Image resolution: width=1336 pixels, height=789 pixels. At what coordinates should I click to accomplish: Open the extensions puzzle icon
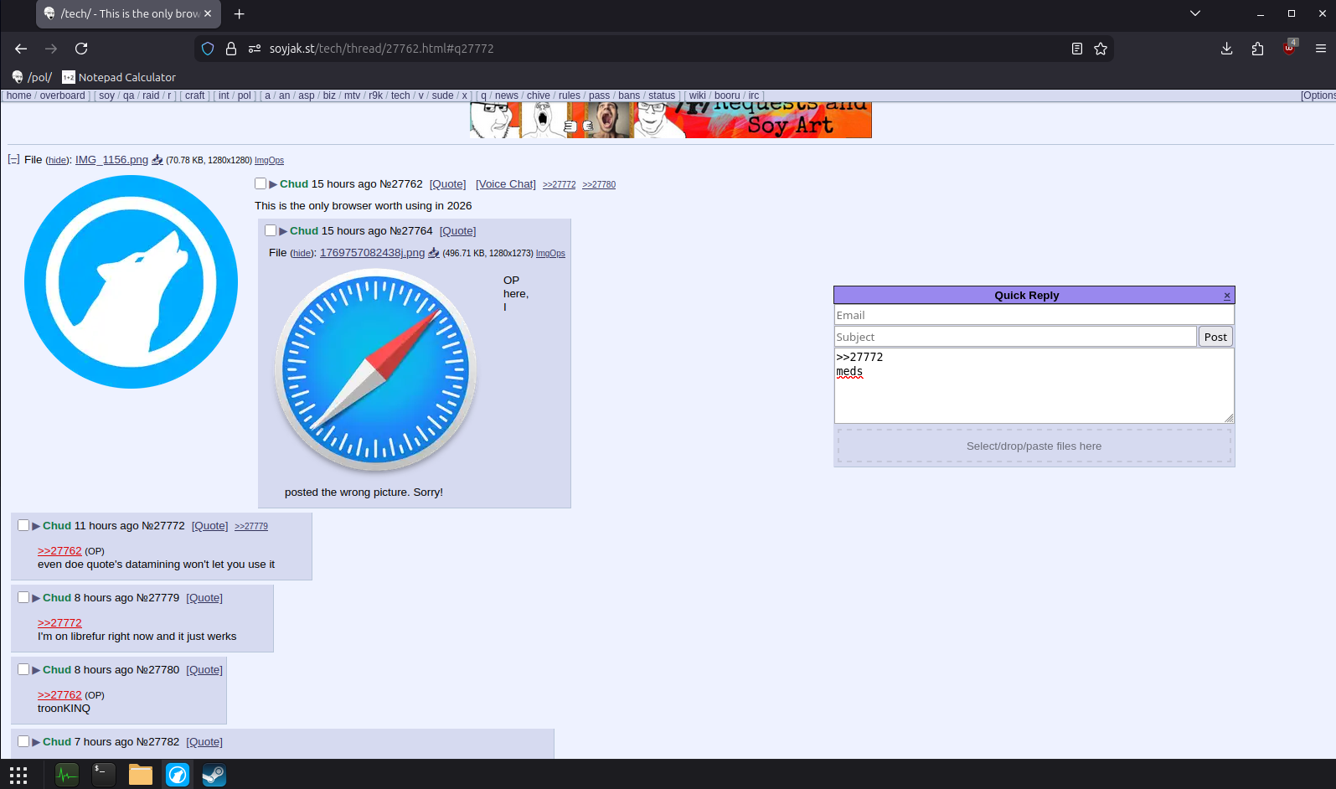coord(1257,49)
